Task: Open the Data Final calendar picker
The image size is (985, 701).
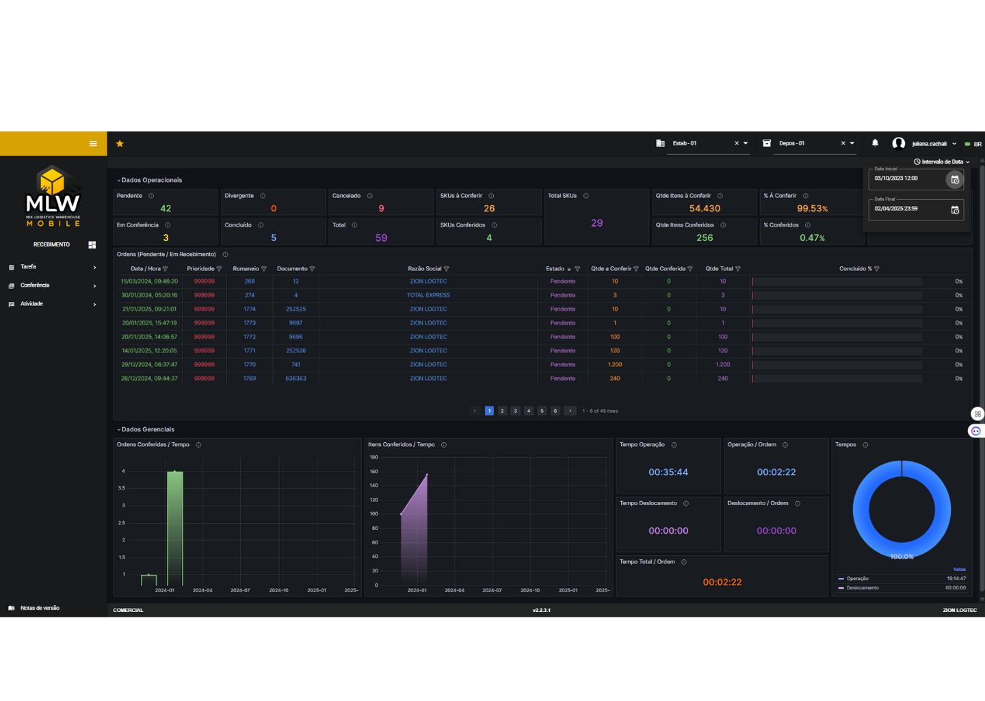Action: pyautogui.click(x=954, y=210)
